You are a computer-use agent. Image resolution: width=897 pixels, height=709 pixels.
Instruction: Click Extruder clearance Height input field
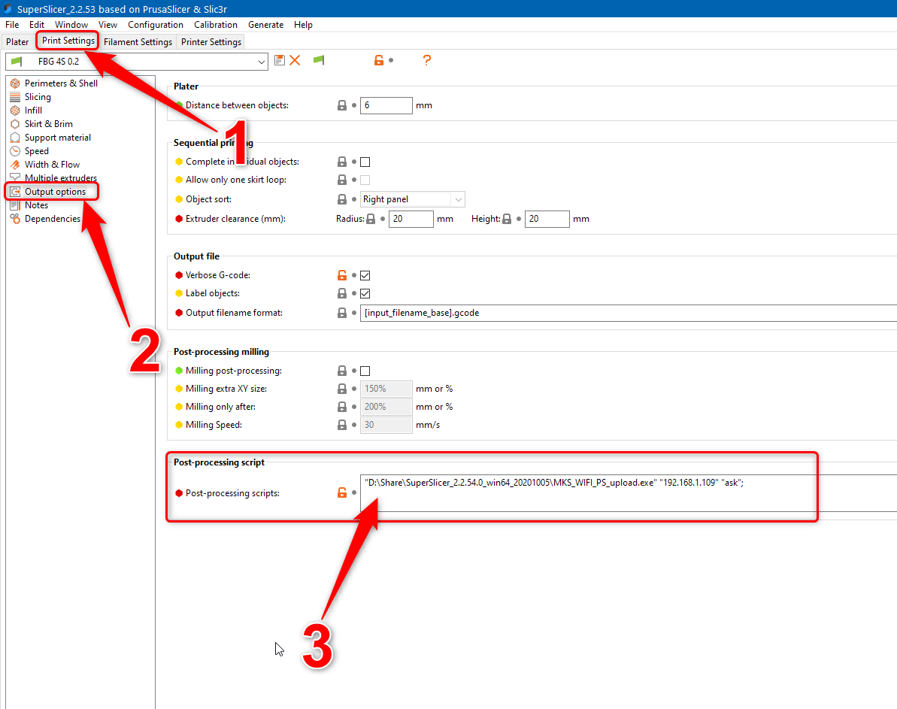547,219
